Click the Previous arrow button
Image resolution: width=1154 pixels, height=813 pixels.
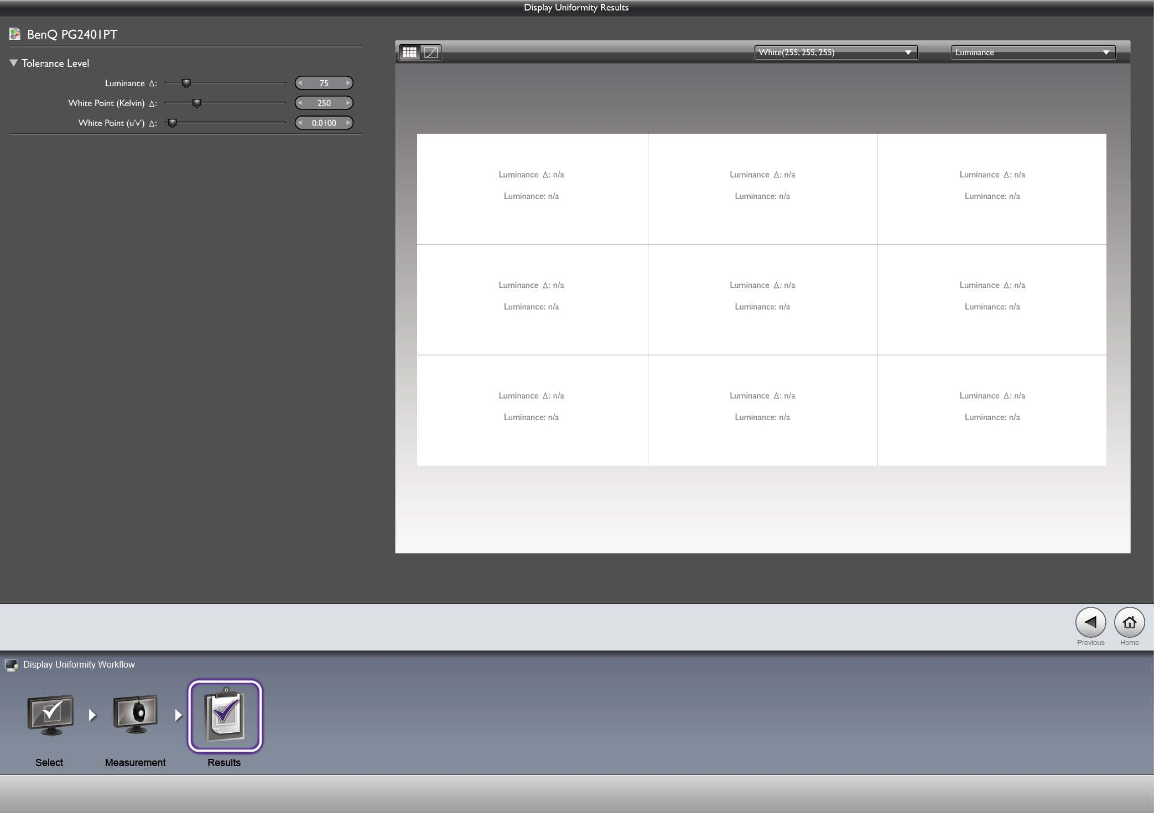click(x=1090, y=622)
